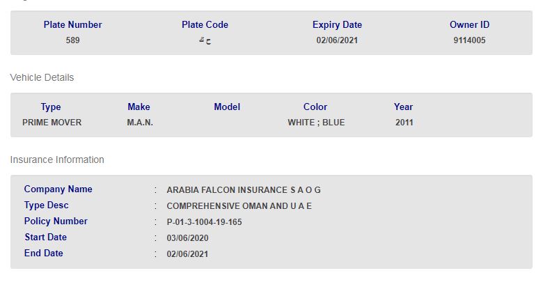Select the date value under Expiry Date

337,40
